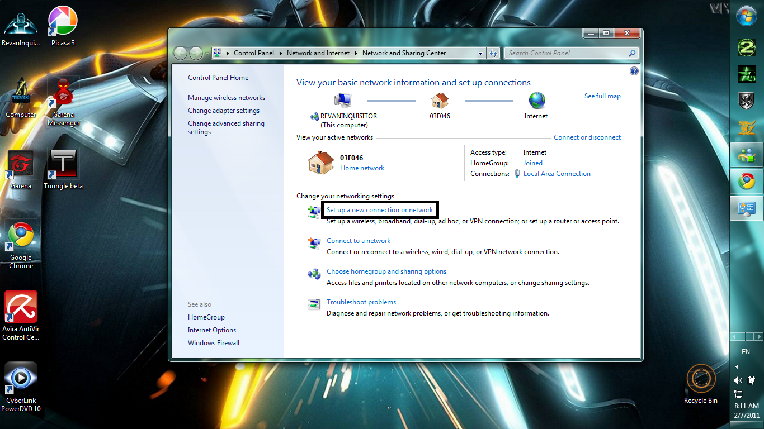Image resolution: width=764 pixels, height=429 pixels.
Task: Expand the arrow after Network and Internet breadcrumb
Action: (356, 53)
